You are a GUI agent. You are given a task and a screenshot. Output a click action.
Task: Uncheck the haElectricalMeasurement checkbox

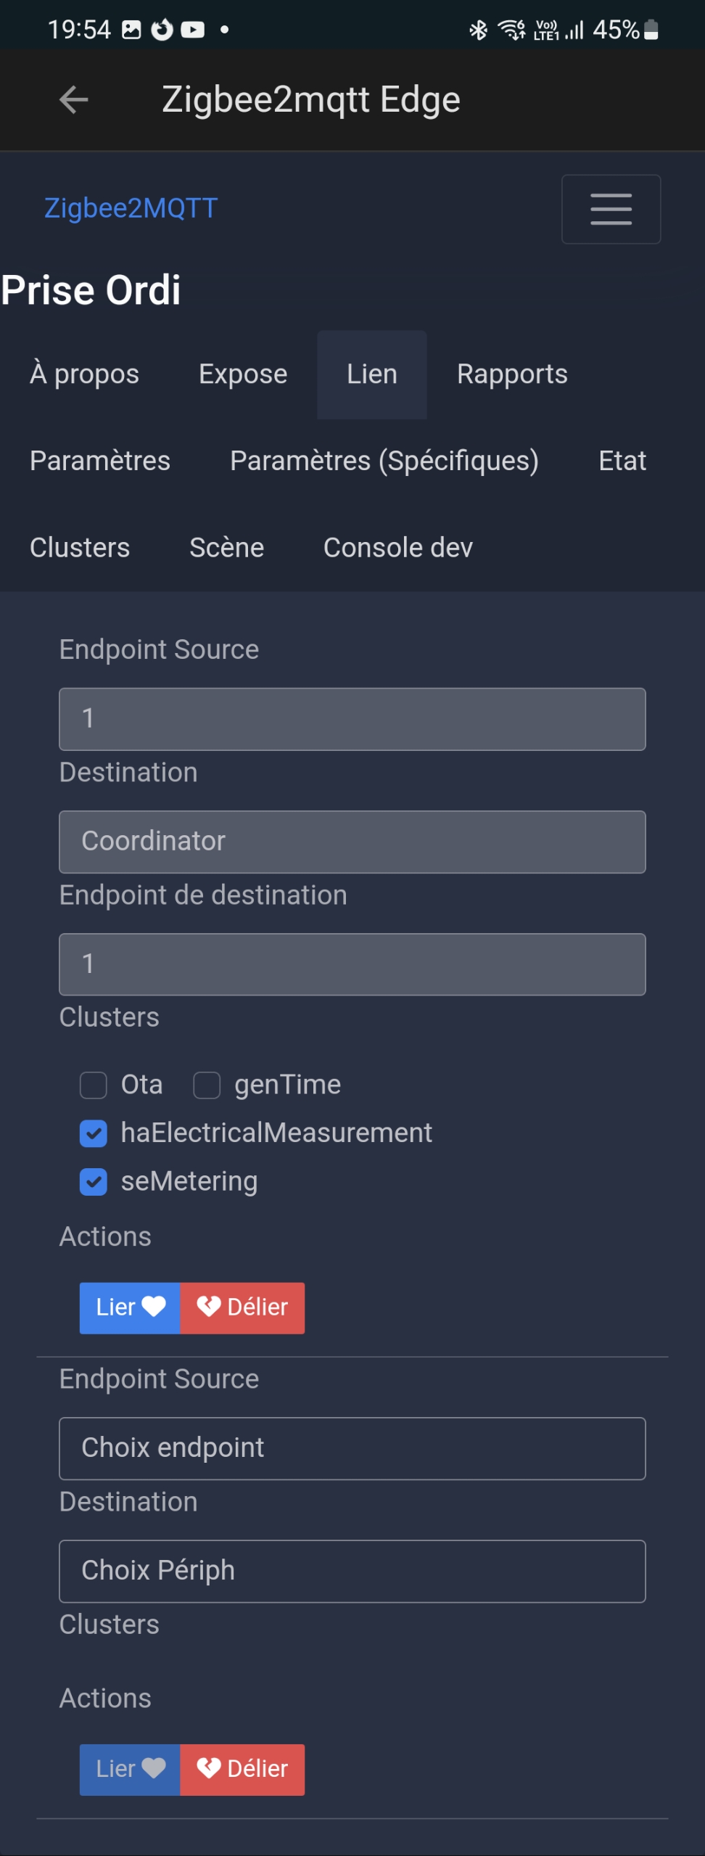click(x=94, y=1133)
